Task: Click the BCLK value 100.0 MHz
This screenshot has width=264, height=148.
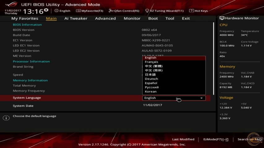Action: point(227,46)
